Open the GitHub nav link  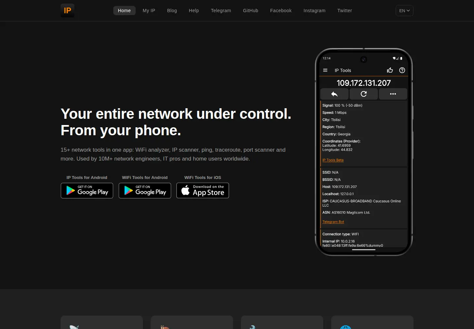tap(250, 11)
